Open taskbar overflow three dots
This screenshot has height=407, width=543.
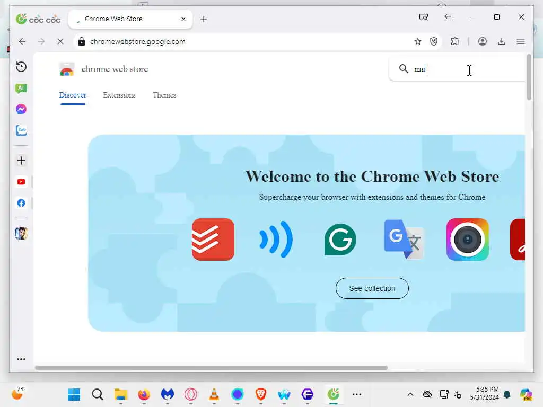coord(357,394)
